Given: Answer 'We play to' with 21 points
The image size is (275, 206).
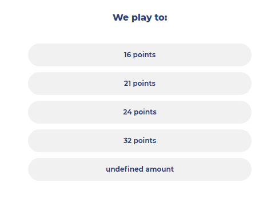Looking at the screenshot, I should [140, 84].
